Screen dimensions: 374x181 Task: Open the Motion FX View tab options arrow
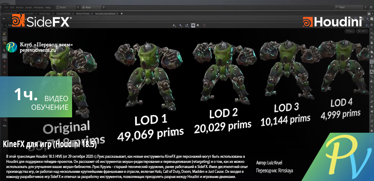[x=92, y=14]
